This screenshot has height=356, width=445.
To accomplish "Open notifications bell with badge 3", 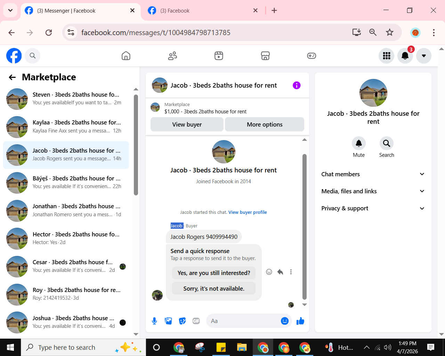I will tap(405, 56).
